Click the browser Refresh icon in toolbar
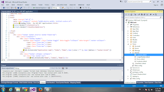164x92 pixels. (x=49, y=8)
